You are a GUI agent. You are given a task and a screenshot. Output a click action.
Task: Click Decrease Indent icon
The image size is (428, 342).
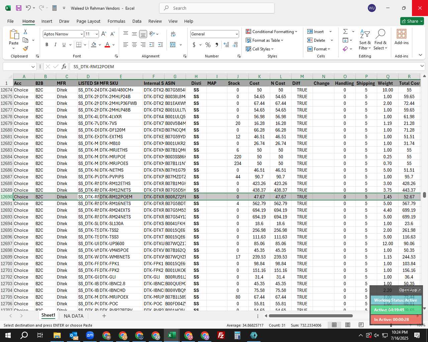[x=152, y=45]
